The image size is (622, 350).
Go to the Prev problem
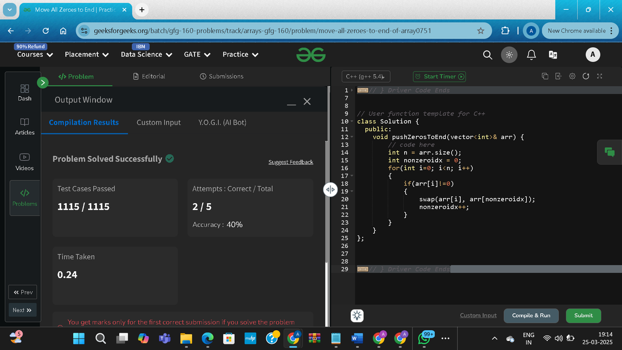pos(23,292)
